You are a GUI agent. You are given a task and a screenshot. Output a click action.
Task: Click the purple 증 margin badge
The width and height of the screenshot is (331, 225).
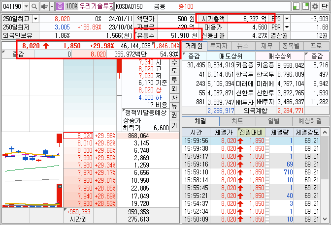pyautogui.click(x=60, y=6)
